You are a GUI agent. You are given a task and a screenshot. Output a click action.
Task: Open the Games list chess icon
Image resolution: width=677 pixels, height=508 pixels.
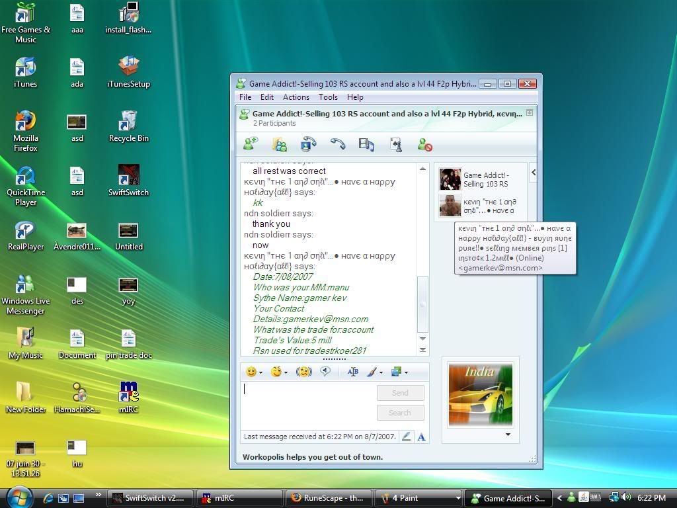click(x=396, y=144)
